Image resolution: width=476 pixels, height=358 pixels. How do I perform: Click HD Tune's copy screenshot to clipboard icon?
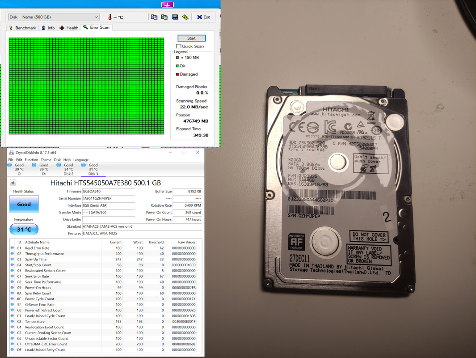(164, 17)
